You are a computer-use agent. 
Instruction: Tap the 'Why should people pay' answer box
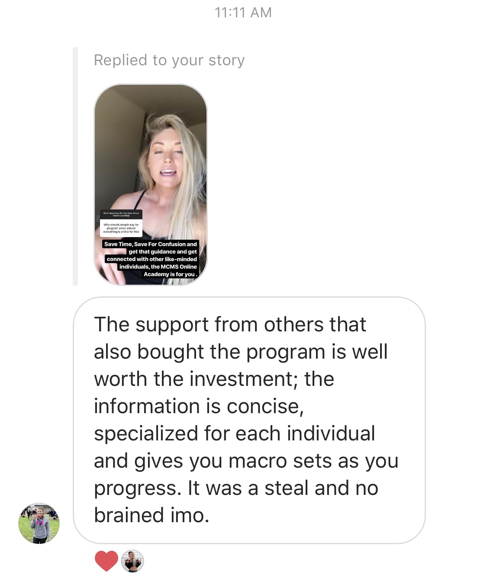click(121, 228)
